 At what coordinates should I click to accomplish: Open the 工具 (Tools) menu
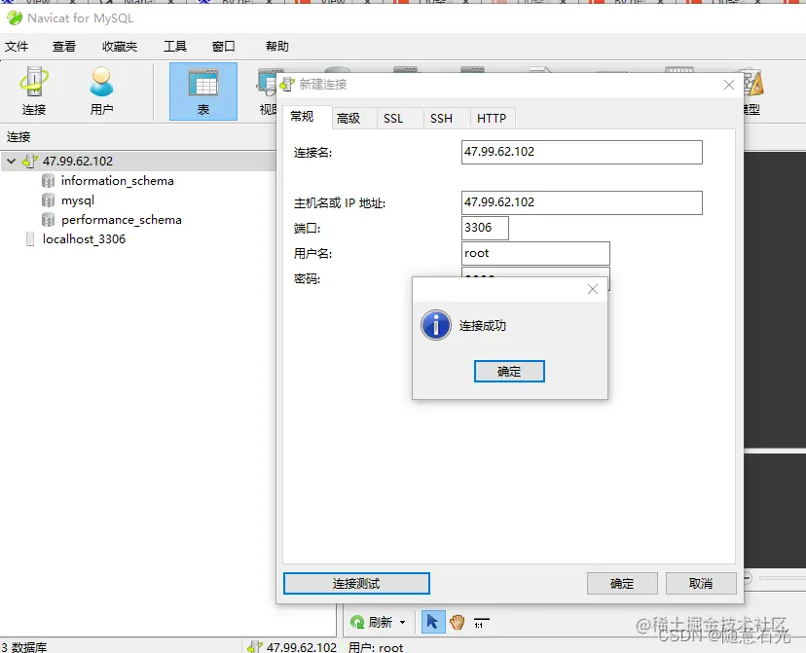(x=174, y=46)
